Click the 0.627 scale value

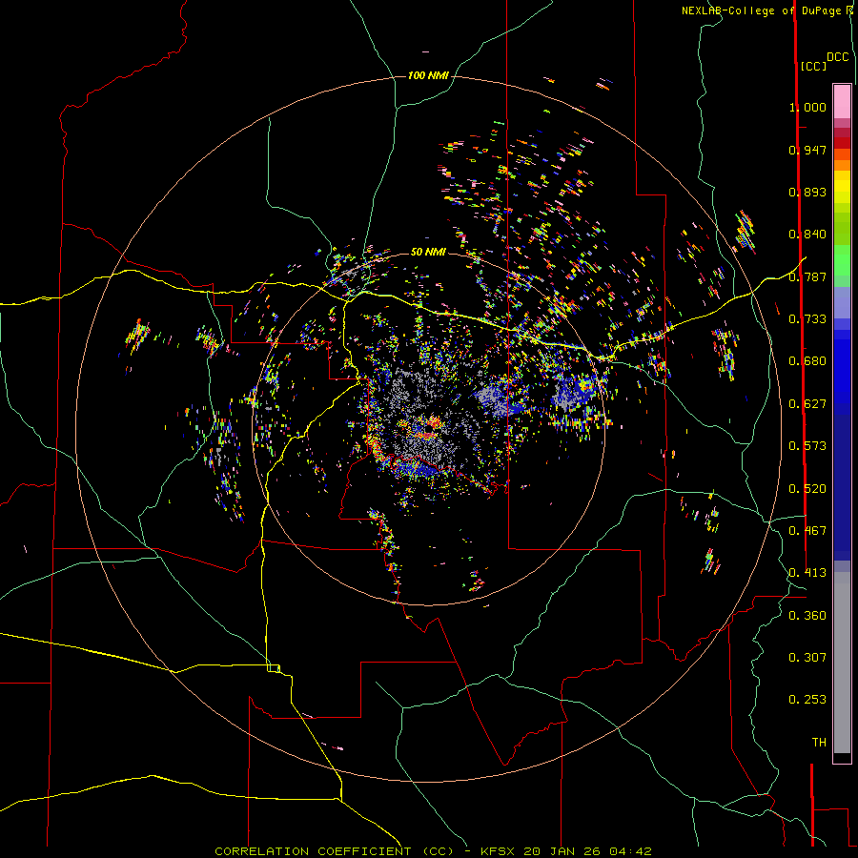pos(807,404)
